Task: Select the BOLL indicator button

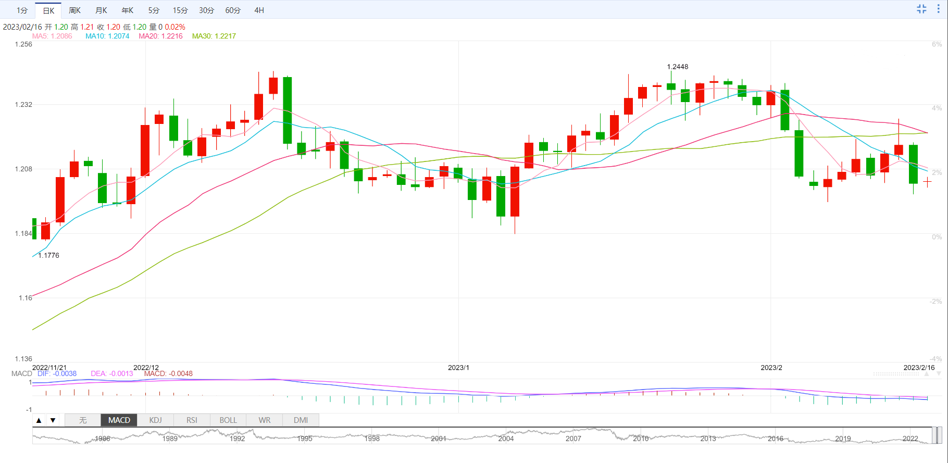Action: point(228,420)
